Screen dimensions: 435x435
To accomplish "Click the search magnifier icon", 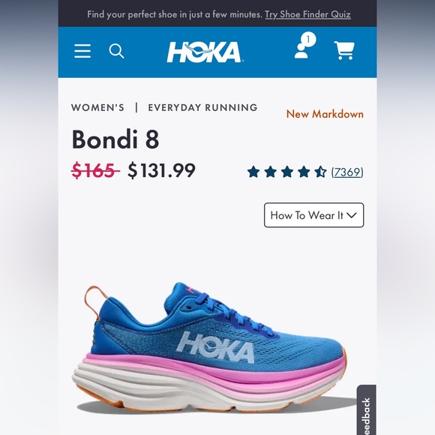I will coord(116,51).
